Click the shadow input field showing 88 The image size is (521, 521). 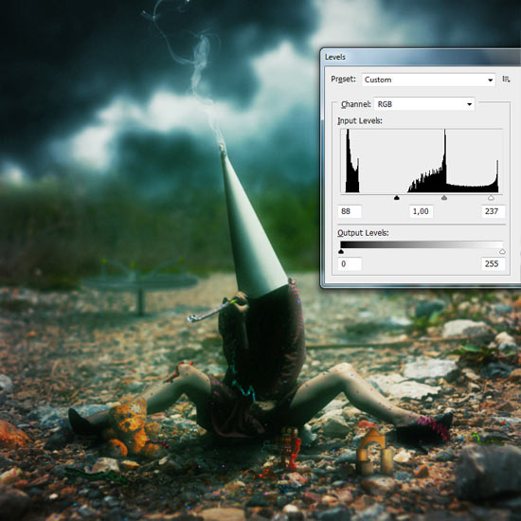point(350,211)
